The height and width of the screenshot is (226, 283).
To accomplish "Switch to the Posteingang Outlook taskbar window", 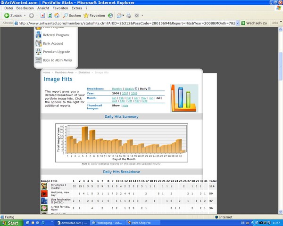I will click(x=107, y=223).
